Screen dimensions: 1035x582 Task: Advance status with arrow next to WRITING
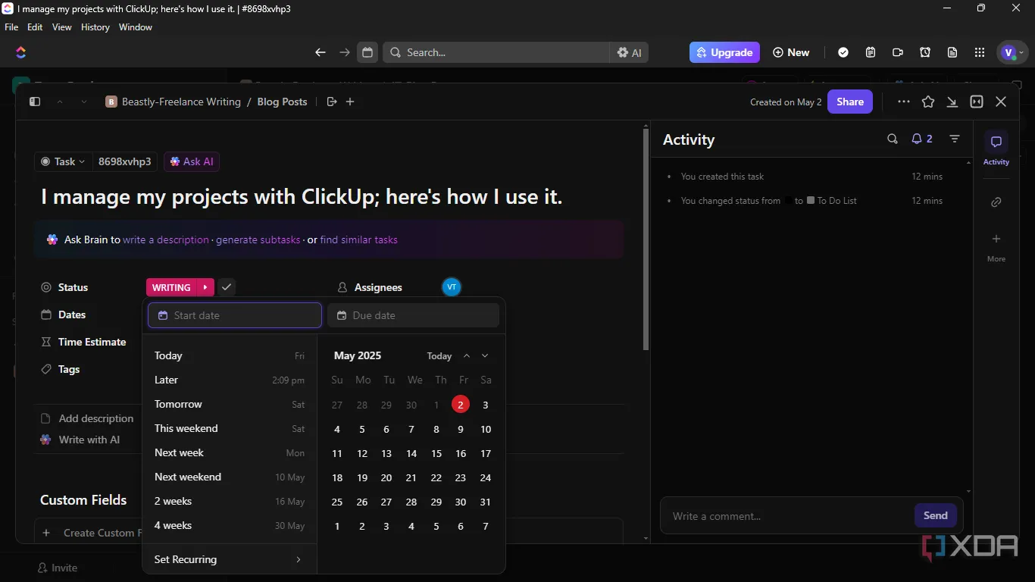[x=205, y=287]
